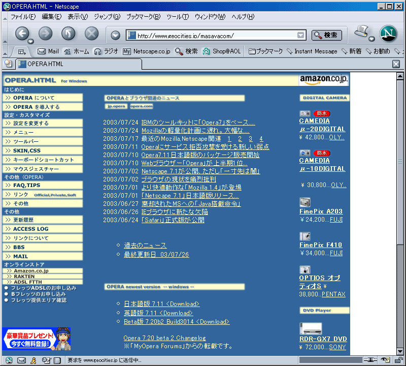Viewport: 406px width, 366px height.
Task: Click the Print toolbar icon
Action: coord(362,32)
